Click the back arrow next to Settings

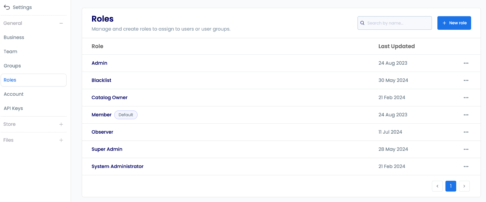coord(7,7)
